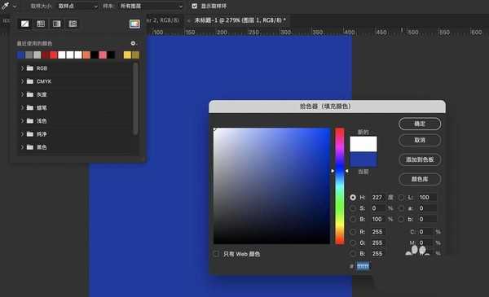Click the R value field showing 255
This screenshot has width=489, height=297.
[x=378, y=232]
